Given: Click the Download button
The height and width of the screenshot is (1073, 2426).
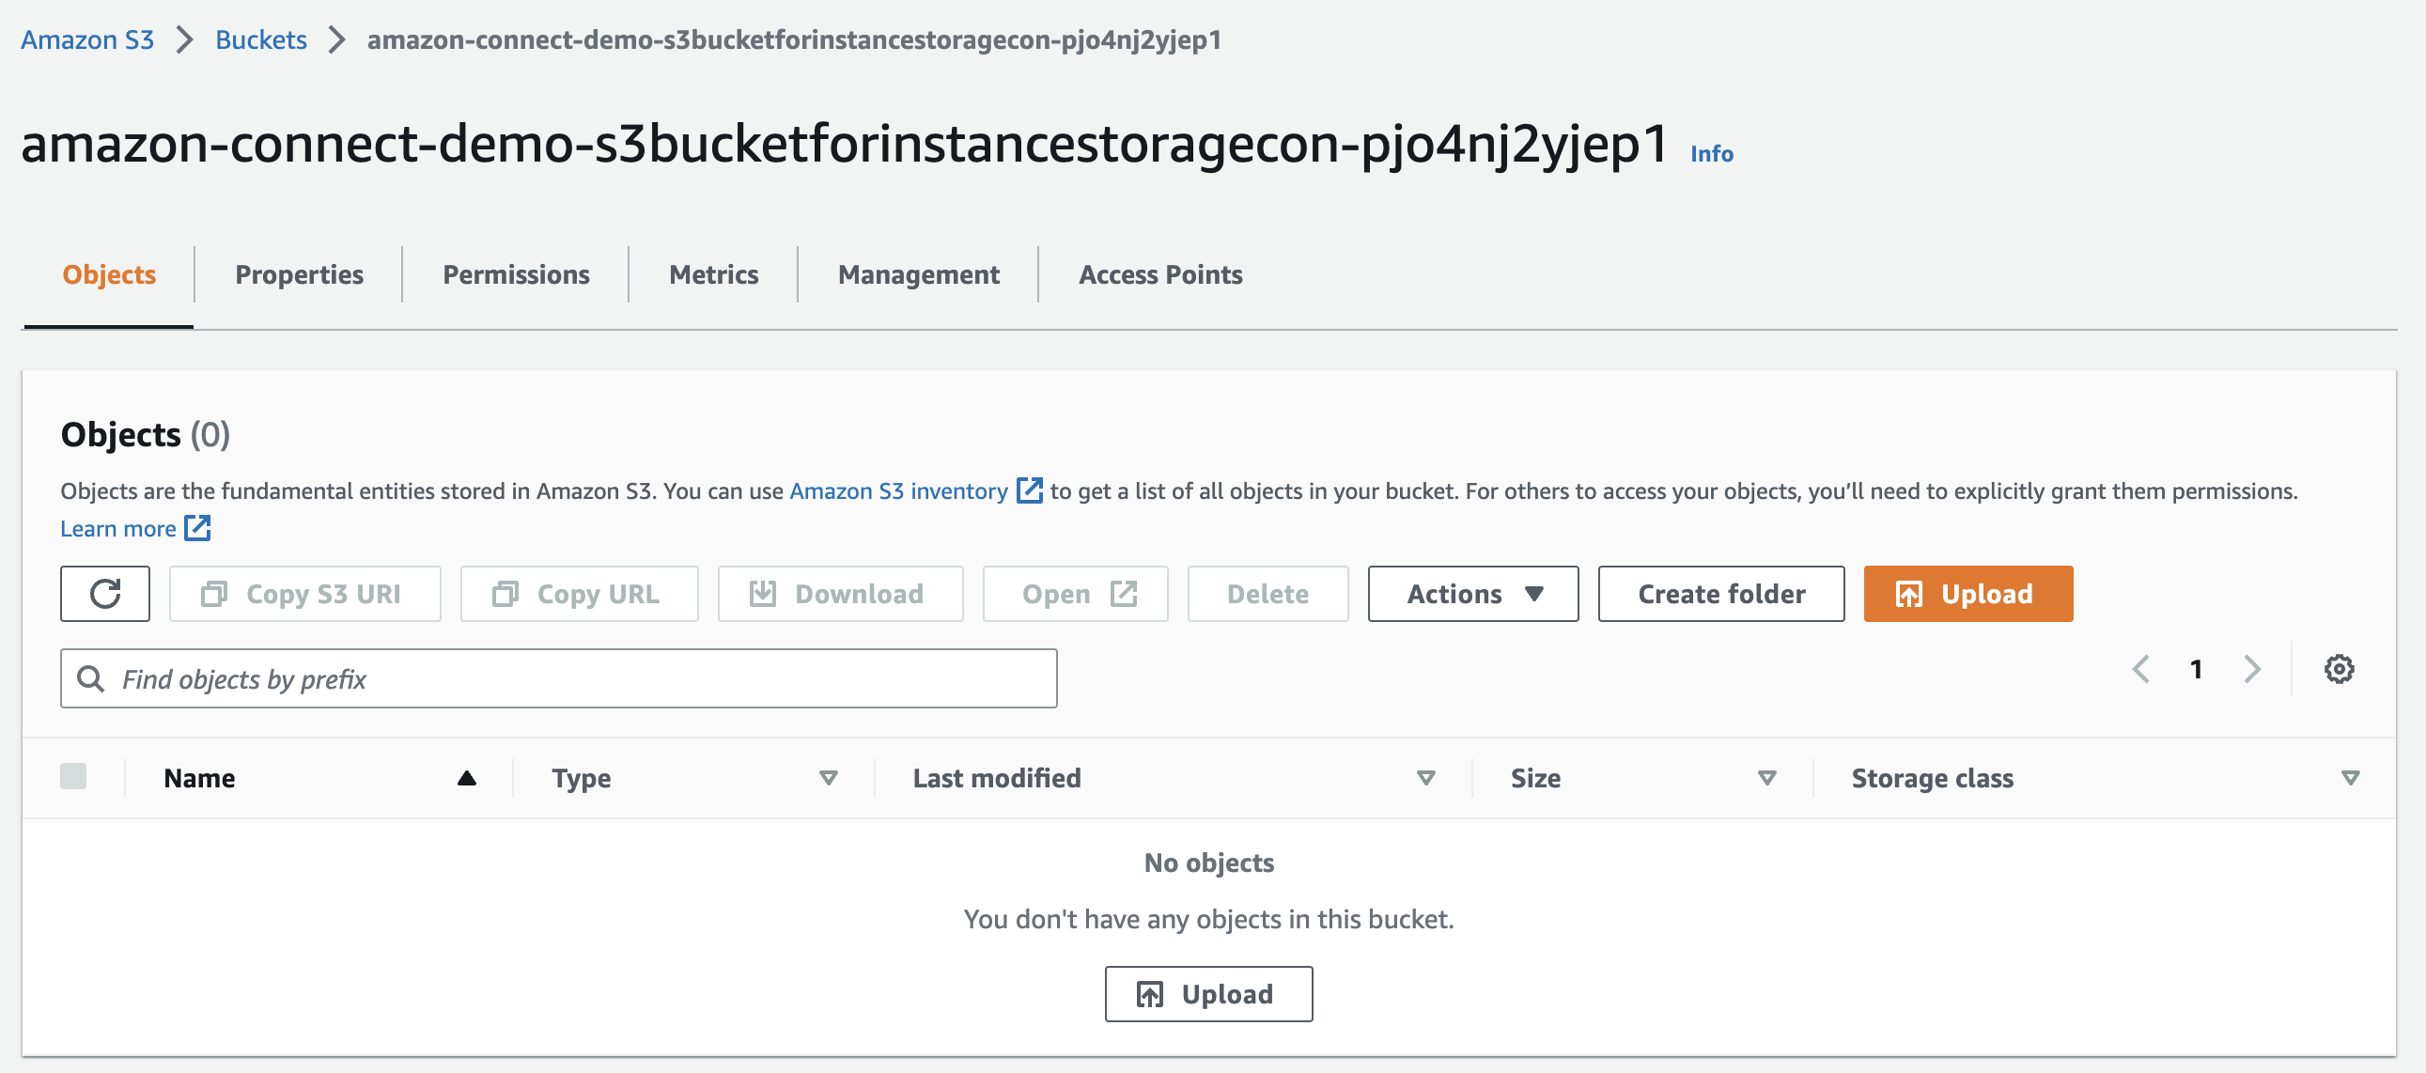Looking at the screenshot, I should (x=840, y=594).
